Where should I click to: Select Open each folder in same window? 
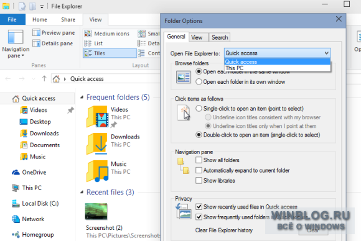click(199, 71)
